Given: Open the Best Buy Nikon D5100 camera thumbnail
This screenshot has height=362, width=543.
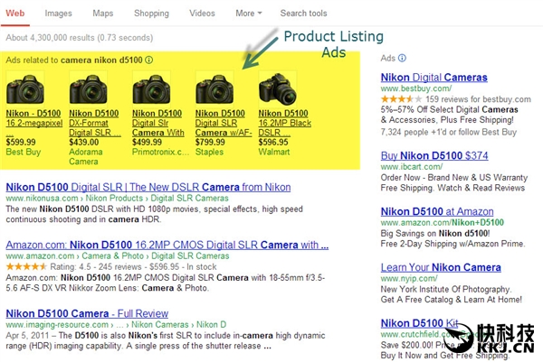Looking at the screenshot, I should pyautogui.click(x=24, y=90).
